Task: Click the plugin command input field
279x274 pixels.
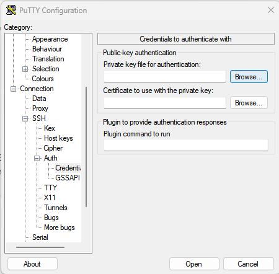Action: pos(186,145)
